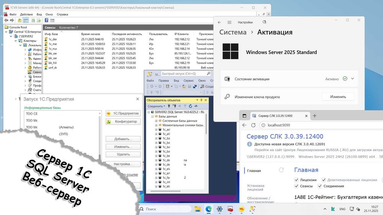Click forward arrow in 1C console toolbar

pos(12,21)
